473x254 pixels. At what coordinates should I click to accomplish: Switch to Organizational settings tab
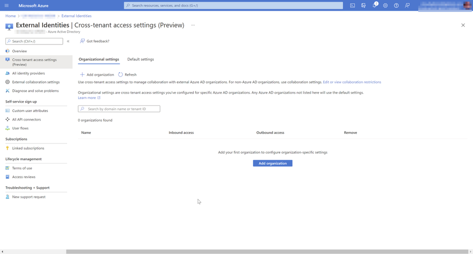[99, 59]
